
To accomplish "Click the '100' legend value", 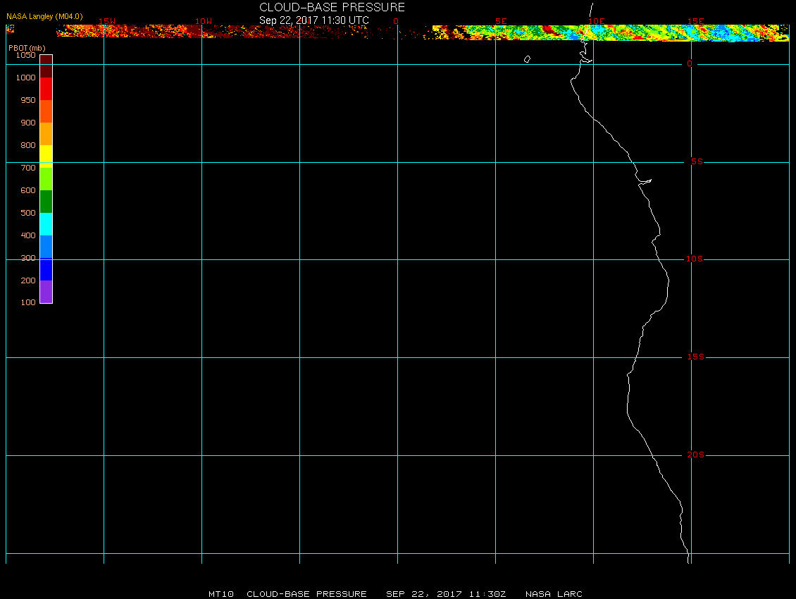I will [28, 302].
